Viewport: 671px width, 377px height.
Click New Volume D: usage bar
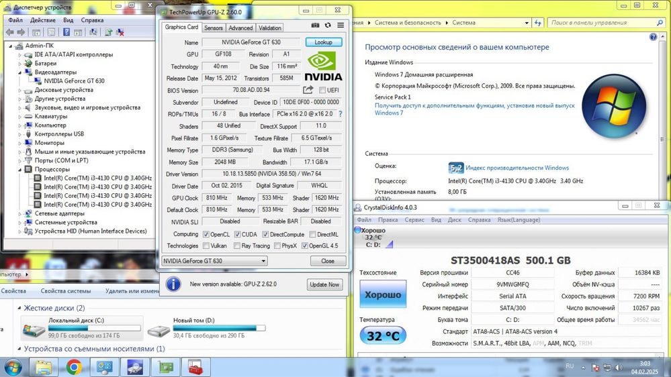(219, 328)
